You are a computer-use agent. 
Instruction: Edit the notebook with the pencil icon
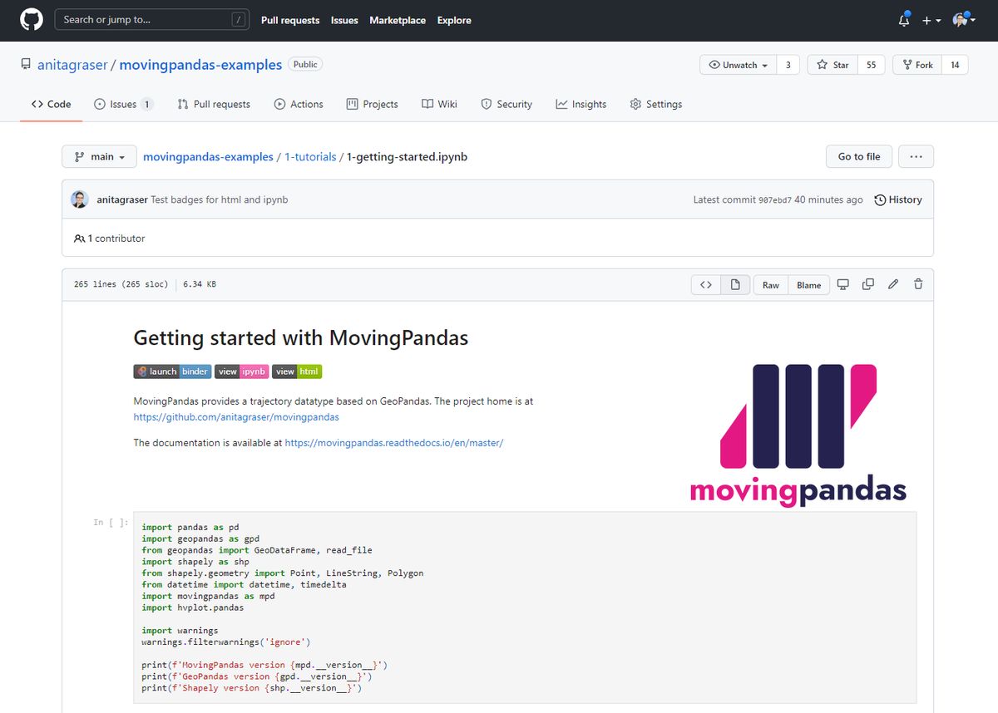tap(893, 284)
